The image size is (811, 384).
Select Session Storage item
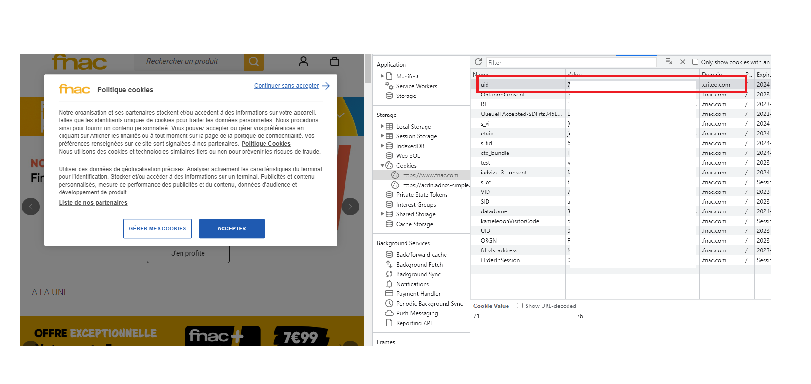point(416,136)
